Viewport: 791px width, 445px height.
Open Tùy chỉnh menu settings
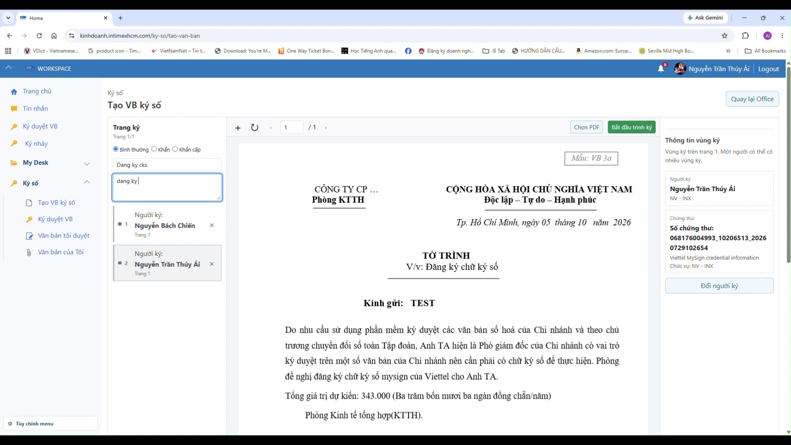pyautogui.click(x=50, y=424)
